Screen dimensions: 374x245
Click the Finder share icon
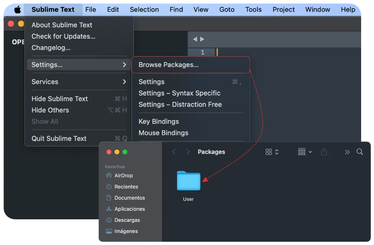point(324,152)
